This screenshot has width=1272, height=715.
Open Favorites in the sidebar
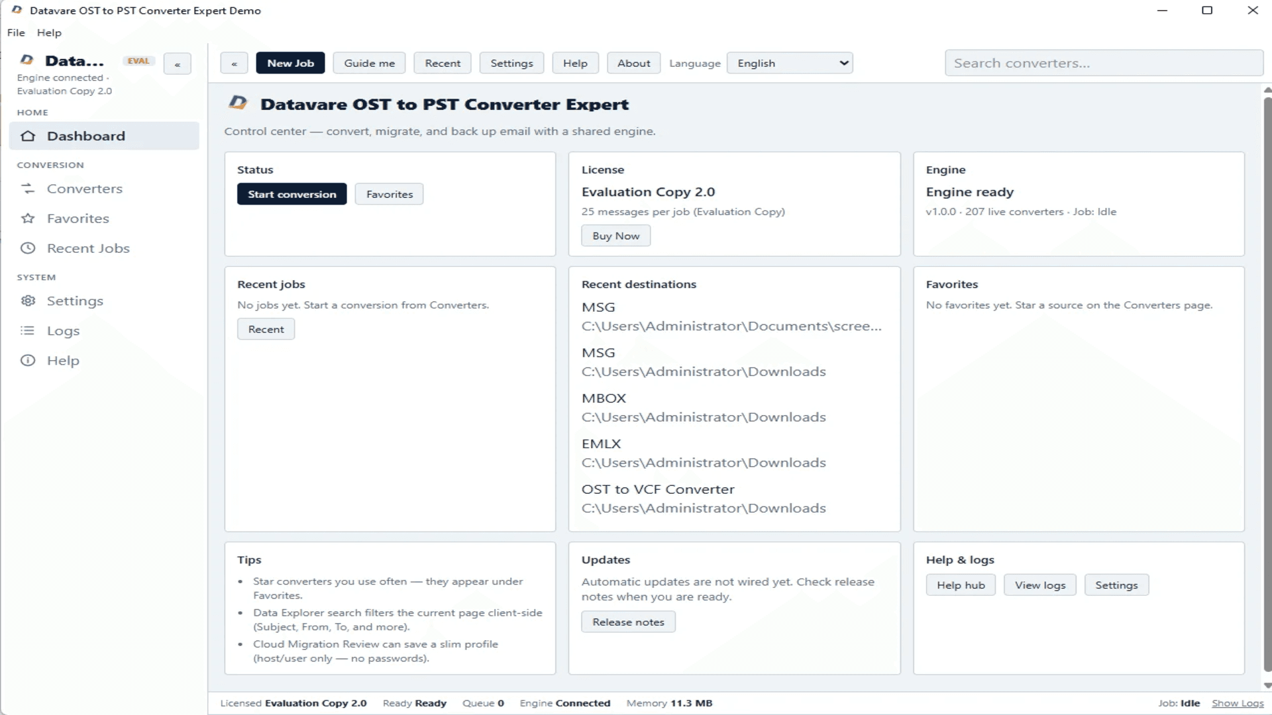104,218
